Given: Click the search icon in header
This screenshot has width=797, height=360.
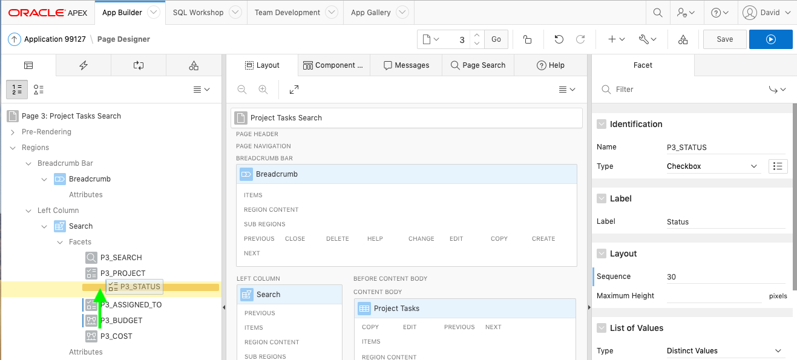Looking at the screenshot, I should coord(657,12).
